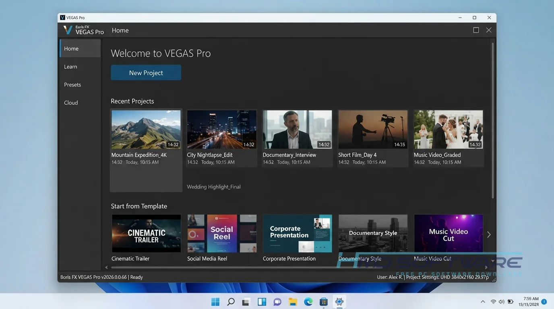Choose the Documentary Style template
Image resolution: width=554 pixels, height=309 pixels.
373,233
